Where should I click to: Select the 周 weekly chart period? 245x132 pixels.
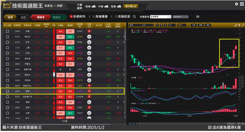161,25
